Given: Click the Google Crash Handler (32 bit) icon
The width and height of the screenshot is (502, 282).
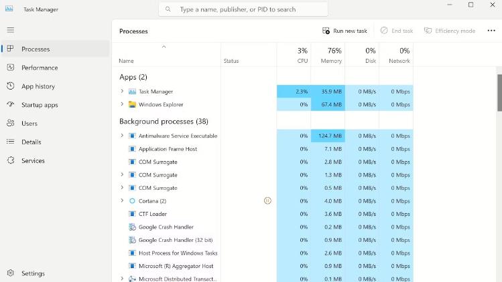Looking at the screenshot, I should [x=132, y=240].
